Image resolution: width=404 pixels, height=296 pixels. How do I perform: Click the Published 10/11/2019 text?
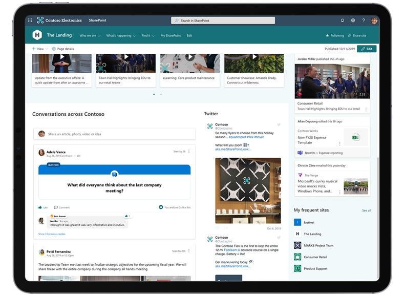[x=339, y=49]
